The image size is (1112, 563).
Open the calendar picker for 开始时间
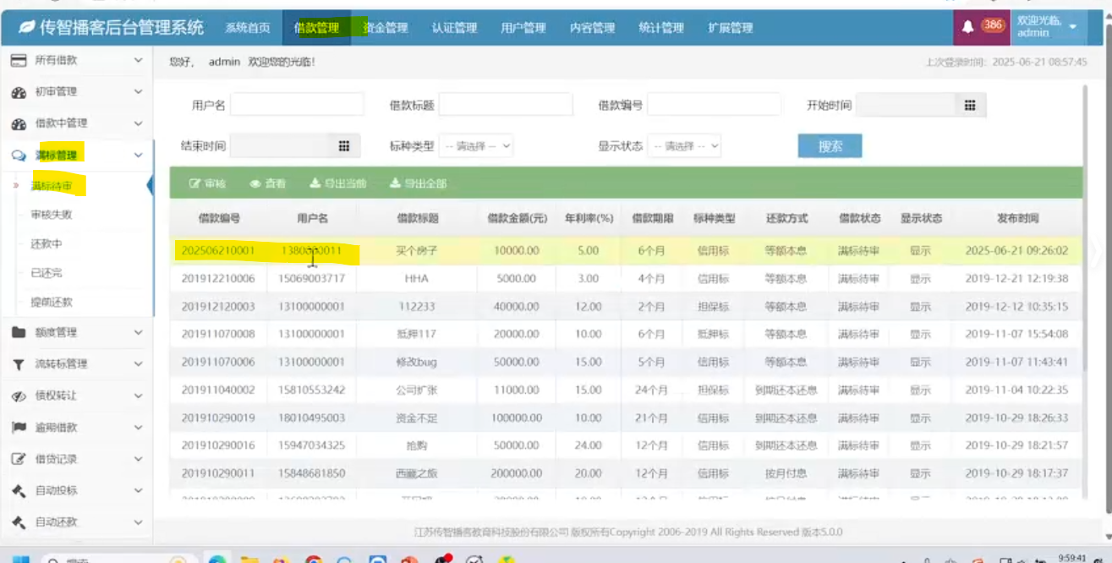pos(970,105)
